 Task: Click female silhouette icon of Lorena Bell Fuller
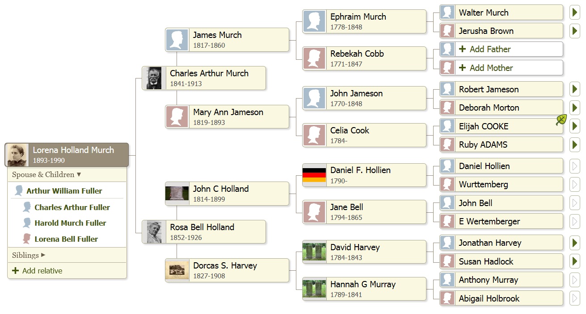pos(27,239)
